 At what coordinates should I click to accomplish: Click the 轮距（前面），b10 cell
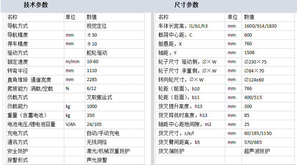190,89
